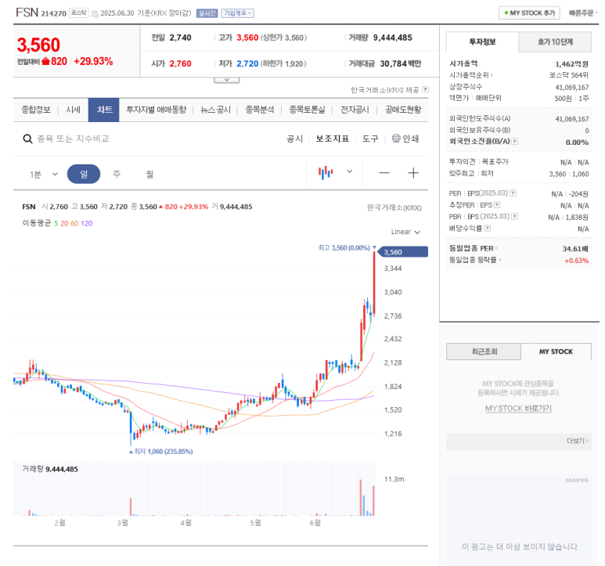Open the 도구 tools menu
Viewport: 605px width, 566px height.
370,139
